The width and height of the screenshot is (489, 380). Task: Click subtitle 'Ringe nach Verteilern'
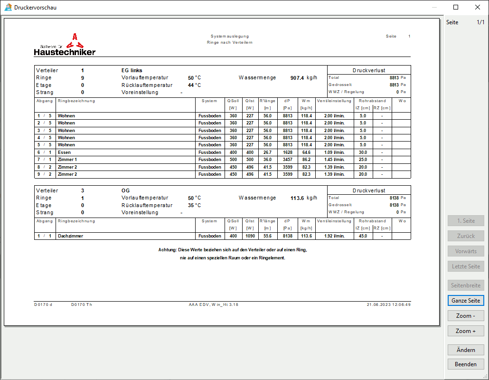point(229,42)
